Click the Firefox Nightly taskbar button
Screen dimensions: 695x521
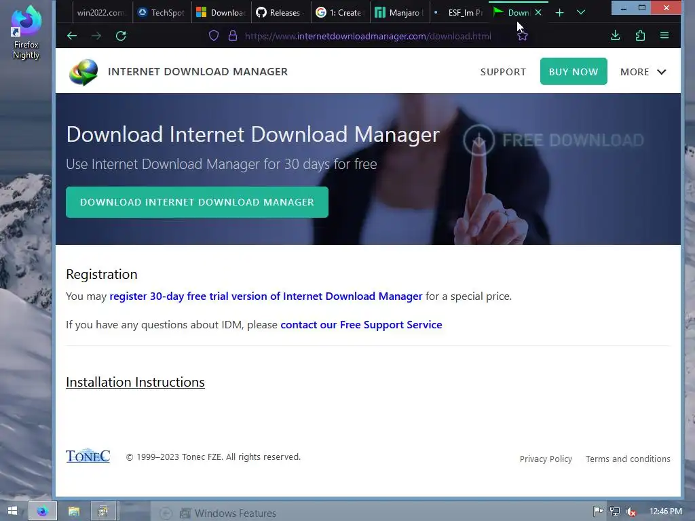[43, 511]
